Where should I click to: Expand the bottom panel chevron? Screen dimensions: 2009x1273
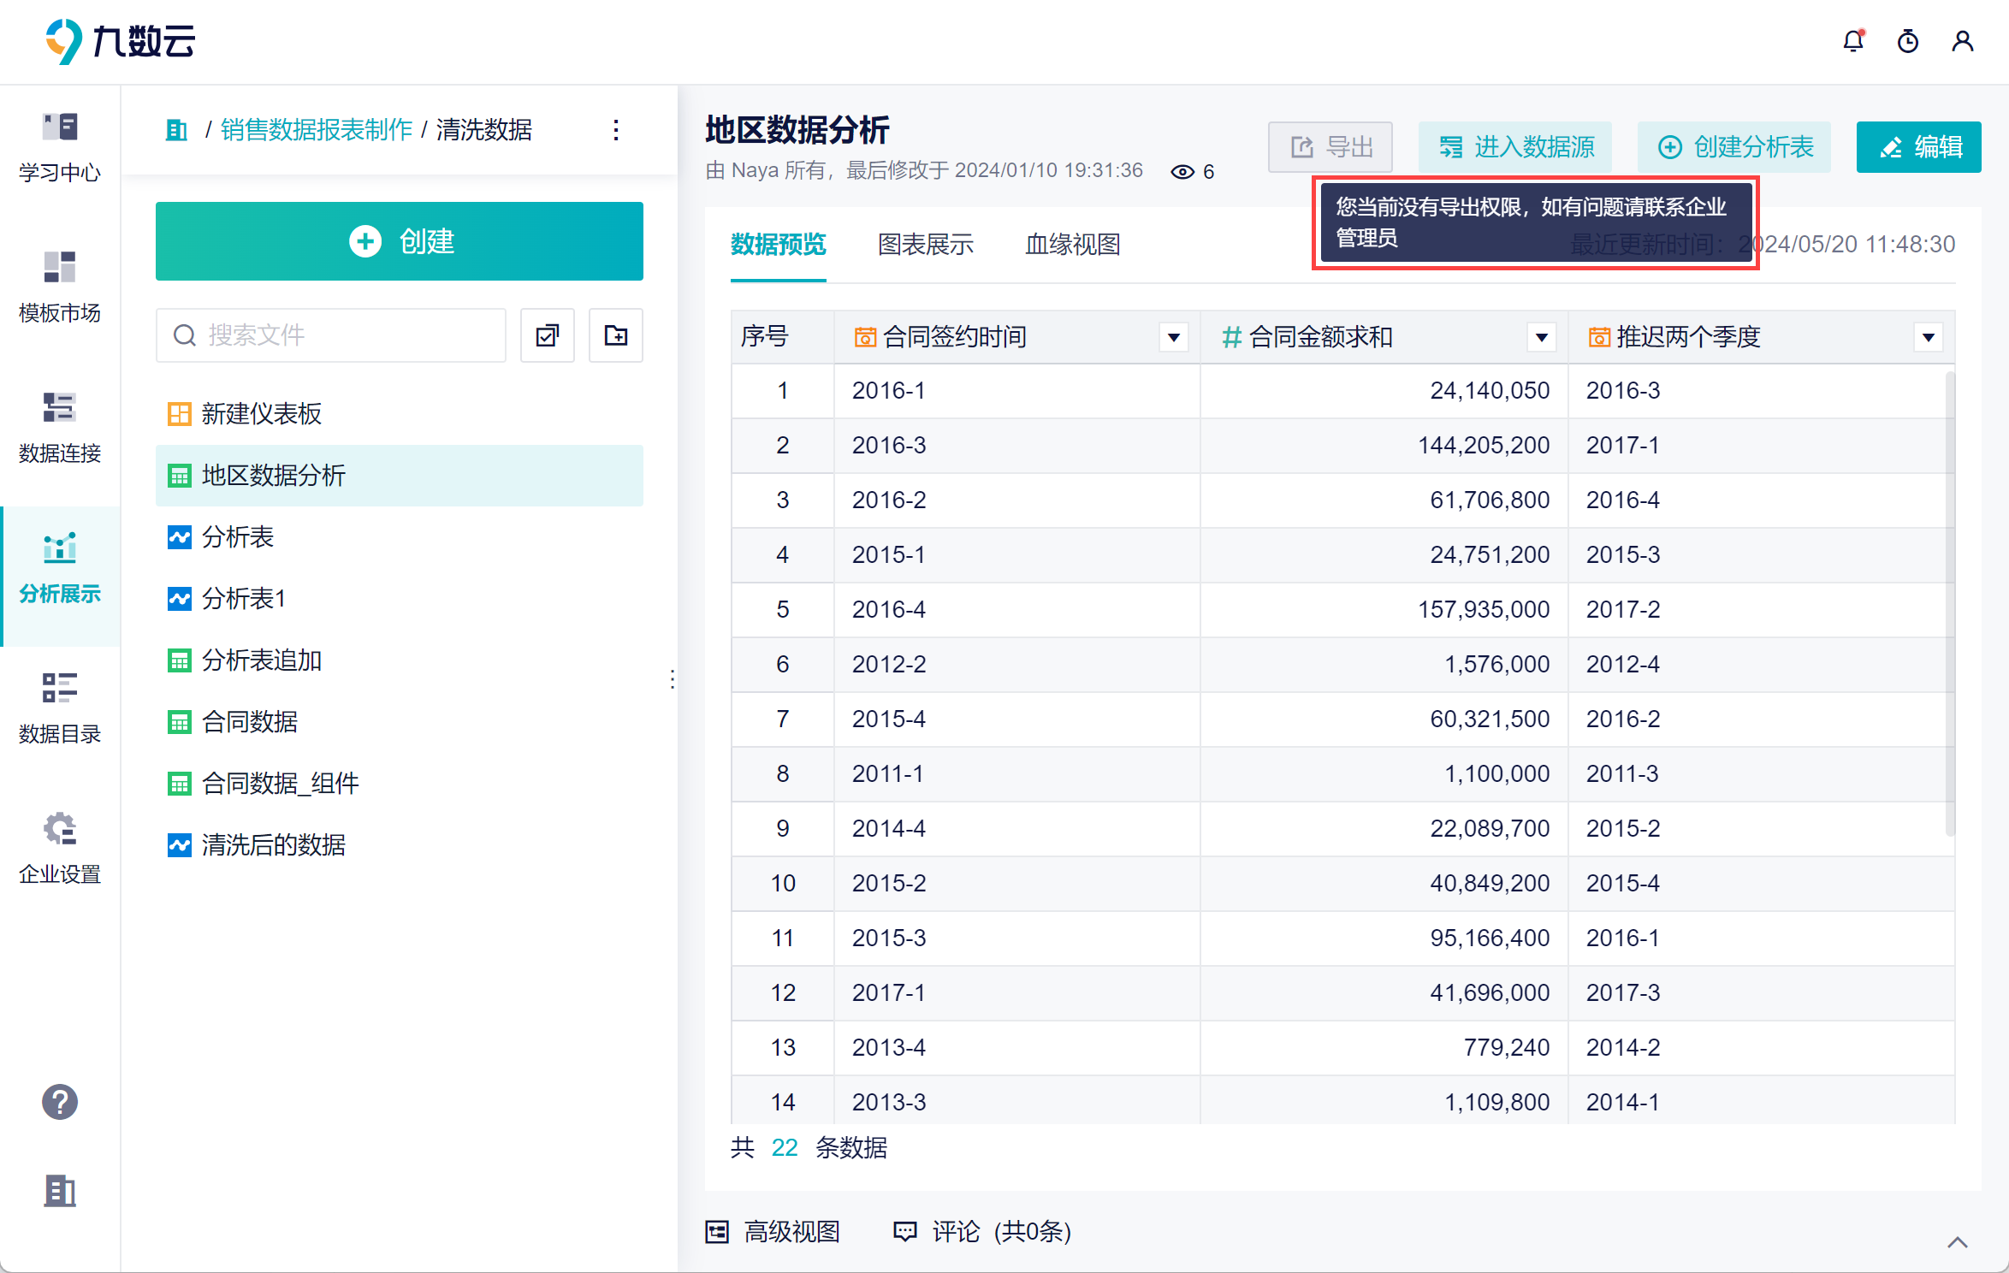pyautogui.click(x=1958, y=1242)
